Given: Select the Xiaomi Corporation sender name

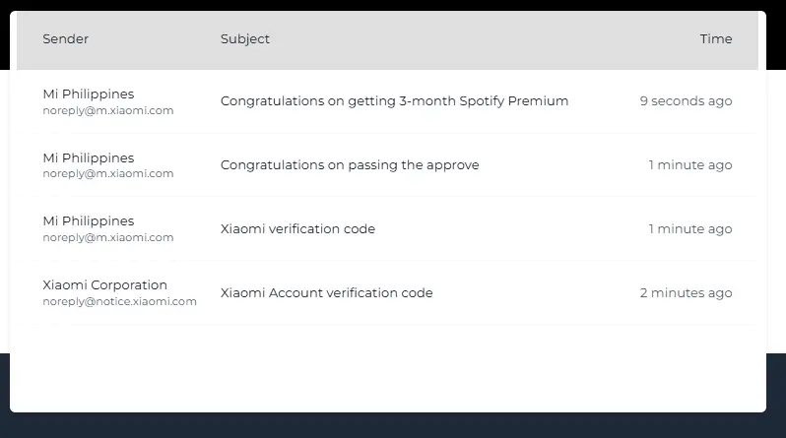Looking at the screenshot, I should click(x=104, y=284).
